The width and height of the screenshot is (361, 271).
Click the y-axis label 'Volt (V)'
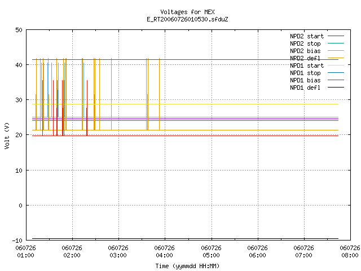(7, 135)
